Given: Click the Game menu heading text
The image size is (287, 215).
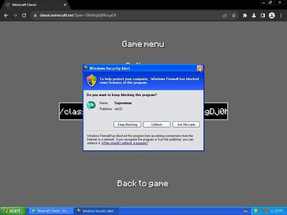Looking at the screenshot, I should click(x=143, y=44).
